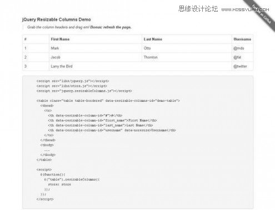Click the libs/jquery.js script line
The height and width of the screenshot is (210, 275).
(73, 81)
